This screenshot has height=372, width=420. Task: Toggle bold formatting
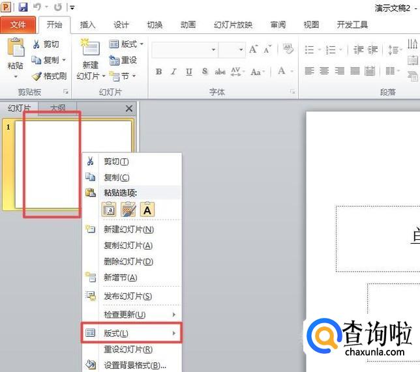click(159, 72)
